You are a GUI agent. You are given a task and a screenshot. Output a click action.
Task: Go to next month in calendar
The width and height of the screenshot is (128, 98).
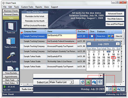click(118, 44)
